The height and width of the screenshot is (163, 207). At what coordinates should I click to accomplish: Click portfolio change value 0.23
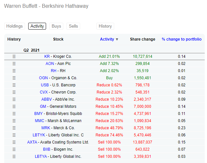pyautogui.click(x=182, y=128)
